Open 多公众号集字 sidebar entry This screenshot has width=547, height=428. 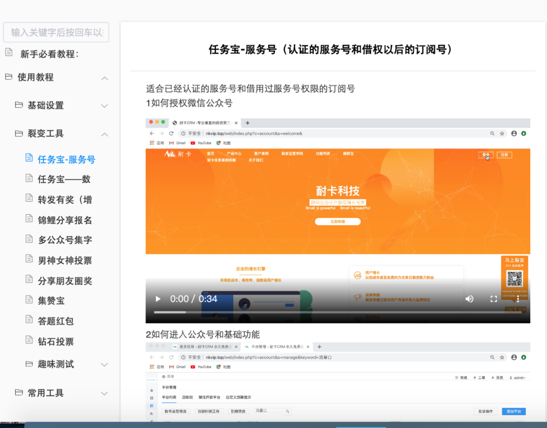coord(65,240)
